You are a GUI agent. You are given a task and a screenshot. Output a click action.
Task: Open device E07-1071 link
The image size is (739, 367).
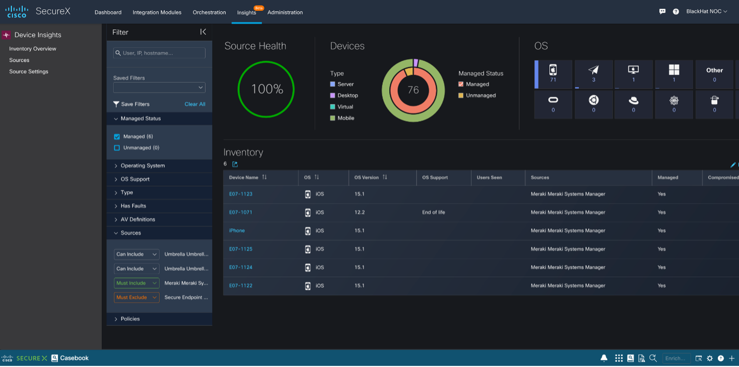(241, 212)
